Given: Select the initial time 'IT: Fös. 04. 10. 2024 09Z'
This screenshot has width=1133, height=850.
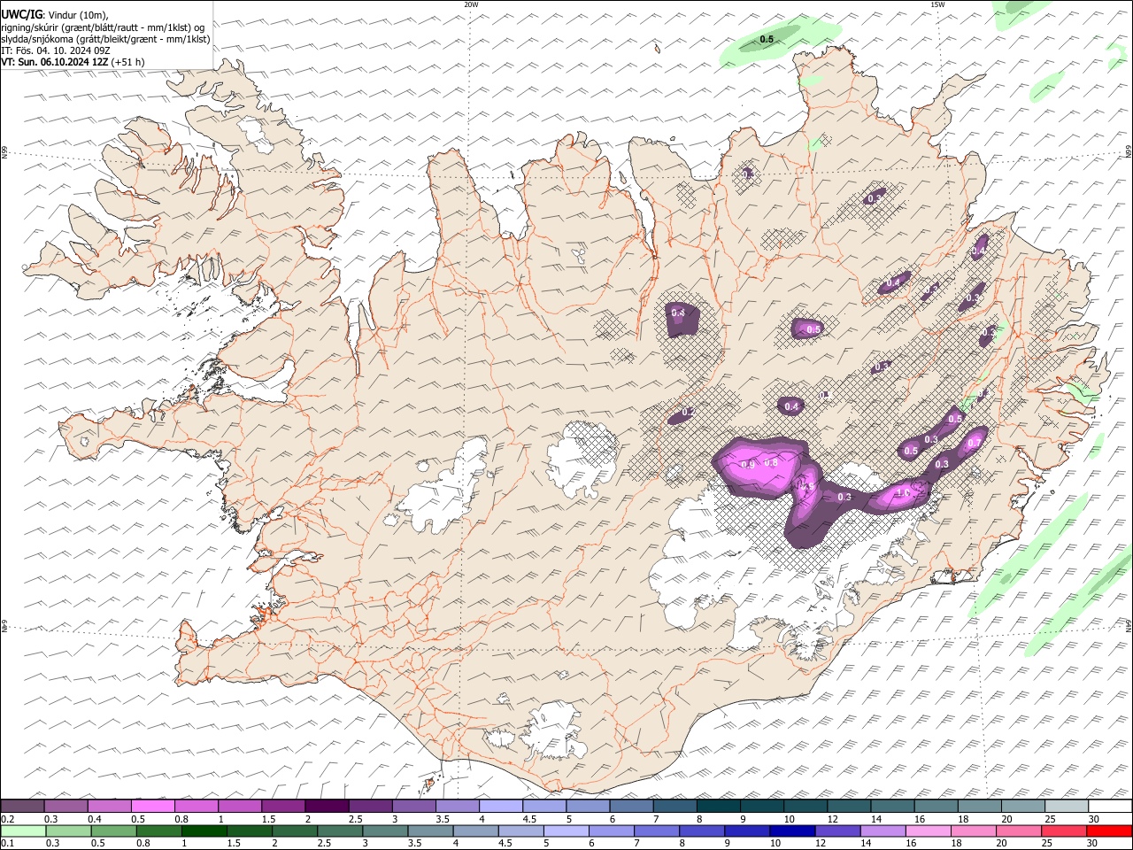Looking at the screenshot, I should coord(56,50).
